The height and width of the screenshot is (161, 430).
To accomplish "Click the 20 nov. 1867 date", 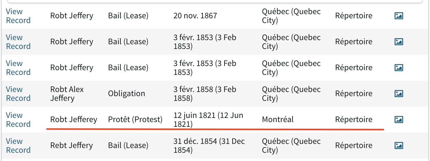I will [x=195, y=16].
